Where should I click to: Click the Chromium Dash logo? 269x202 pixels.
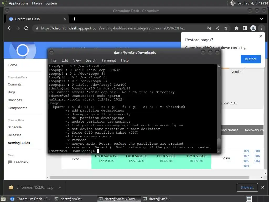pos(23,50)
